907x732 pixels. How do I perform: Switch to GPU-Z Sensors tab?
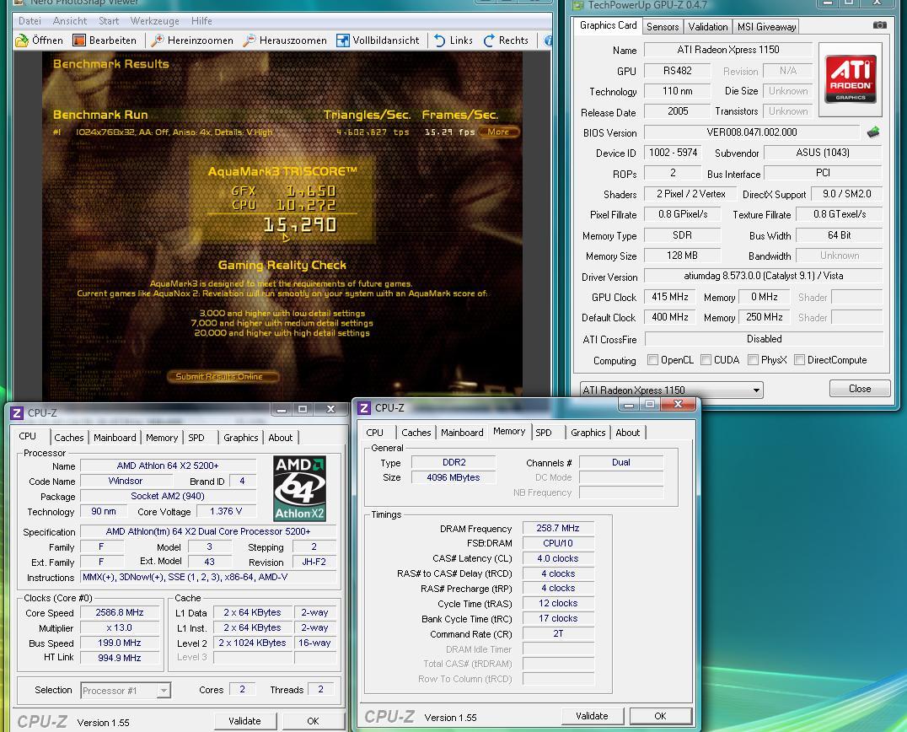coord(663,27)
